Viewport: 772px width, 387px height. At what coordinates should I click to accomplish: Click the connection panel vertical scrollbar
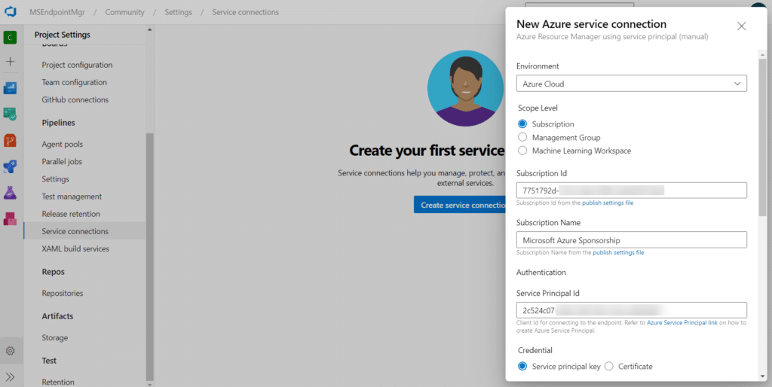(x=762, y=138)
